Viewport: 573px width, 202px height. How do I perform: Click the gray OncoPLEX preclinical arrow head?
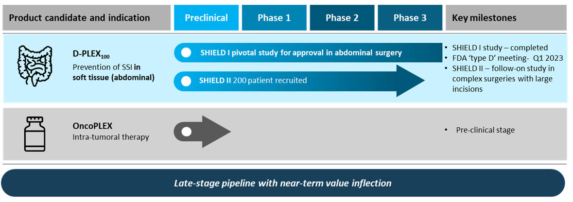point(216,132)
